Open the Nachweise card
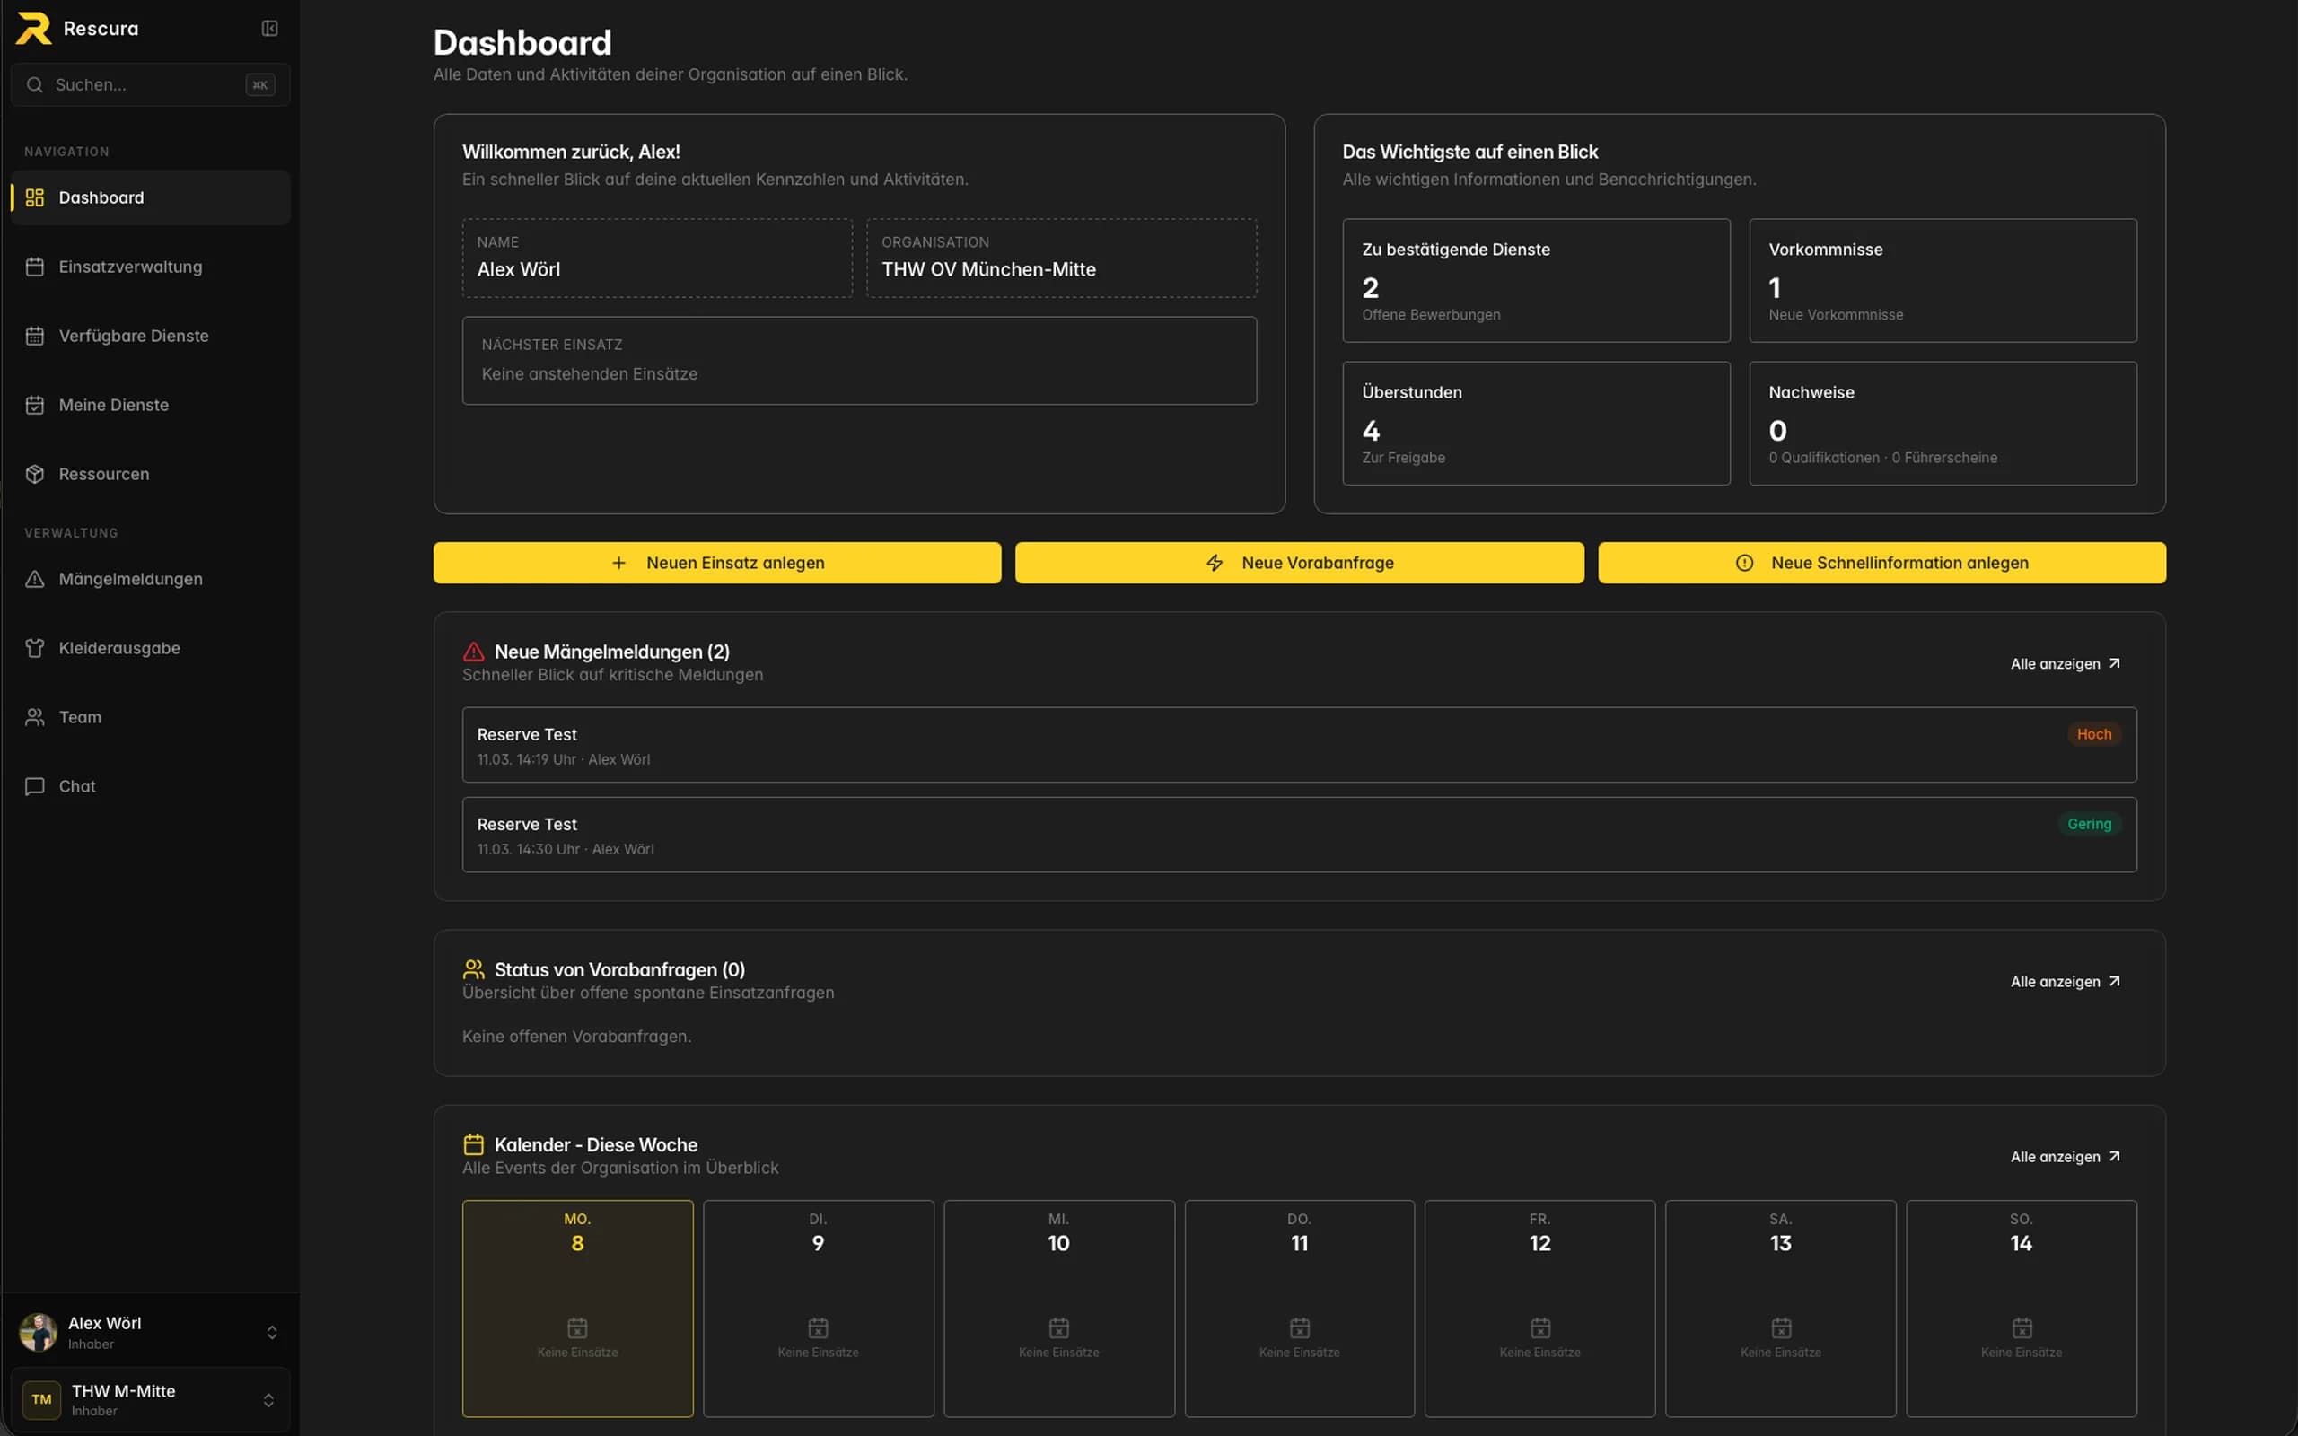Image resolution: width=2298 pixels, height=1436 pixels. 1942,423
